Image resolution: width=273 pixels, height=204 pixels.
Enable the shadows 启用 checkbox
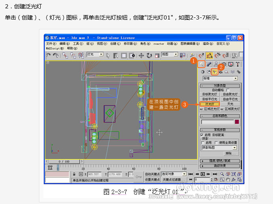[203, 143]
